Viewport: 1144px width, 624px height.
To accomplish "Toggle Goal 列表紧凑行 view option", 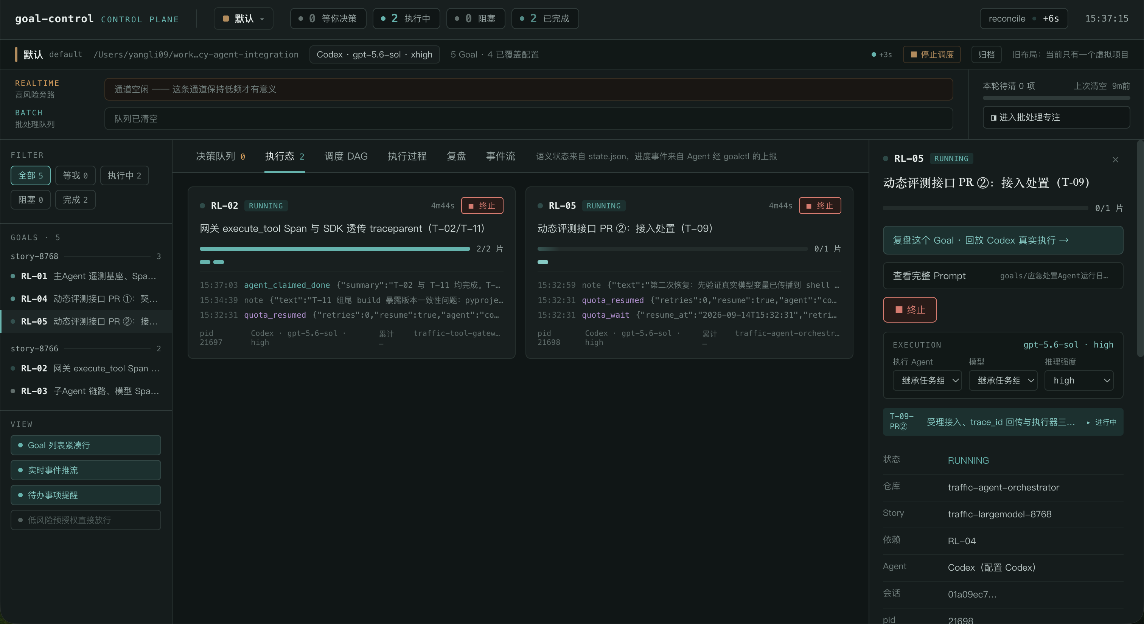I will pyautogui.click(x=86, y=445).
